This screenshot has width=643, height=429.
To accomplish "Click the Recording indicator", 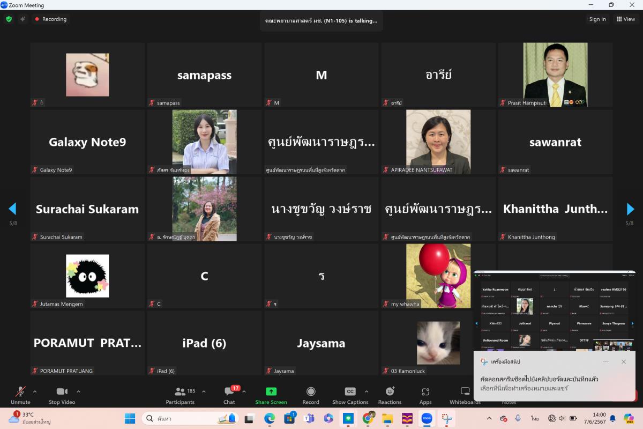I will (51, 19).
